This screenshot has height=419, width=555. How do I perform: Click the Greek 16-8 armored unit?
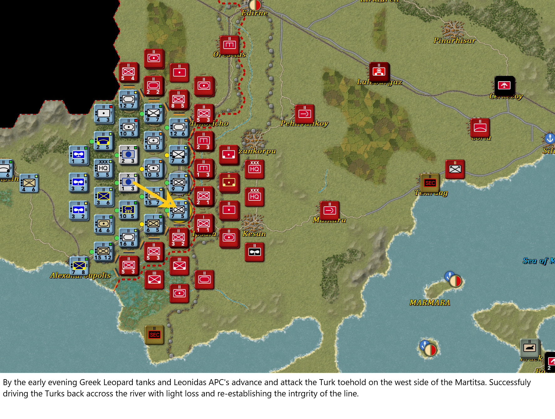(x=128, y=238)
